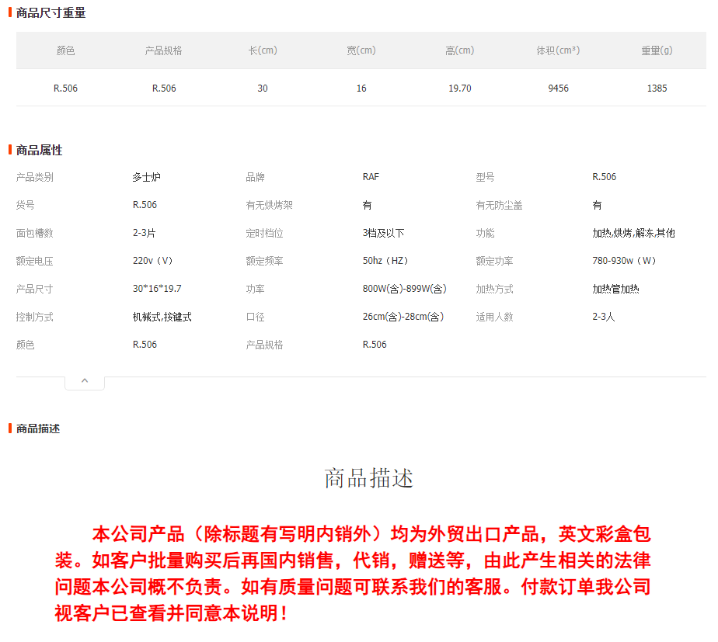Select the 重量(g) column header
718x642 pixels.
[x=657, y=50]
